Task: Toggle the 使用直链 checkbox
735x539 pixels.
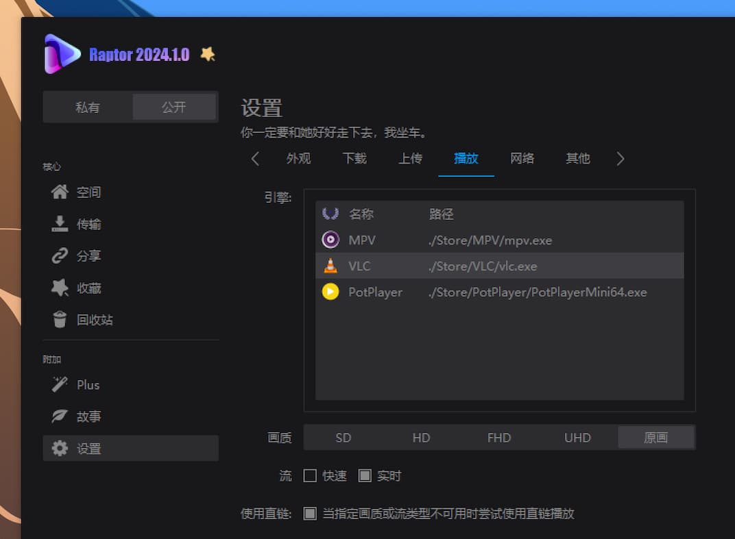Action: point(310,514)
